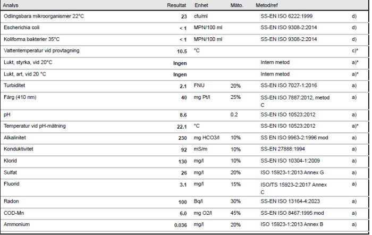Click the Färg (410 nm) row label
Viewport: 372px width, 235px height.
[21, 97]
